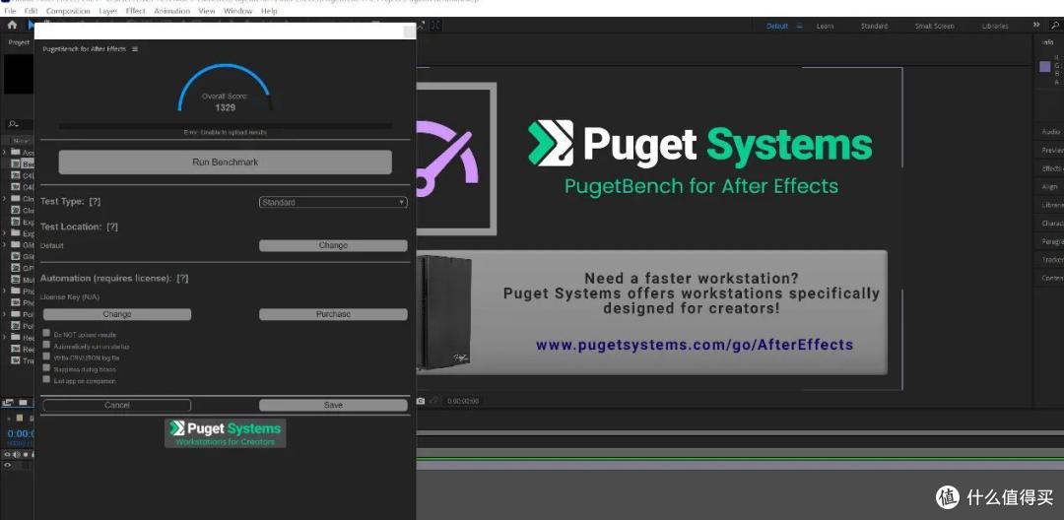Click the purple color swatch in Info panel
1064x520 pixels.
(1045, 66)
